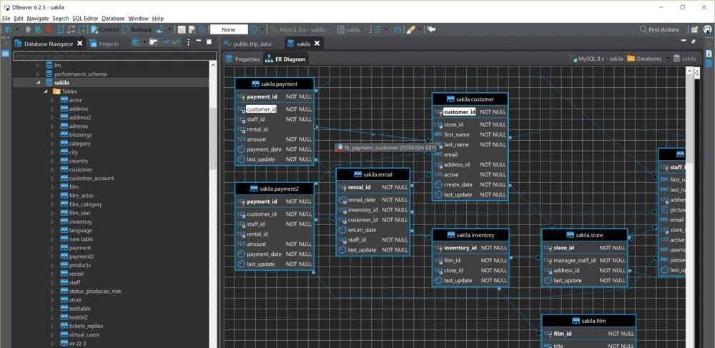Click the dashboard gauge icon in toolbar
The height and width of the screenshot is (348, 715).
[x=398, y=29]
